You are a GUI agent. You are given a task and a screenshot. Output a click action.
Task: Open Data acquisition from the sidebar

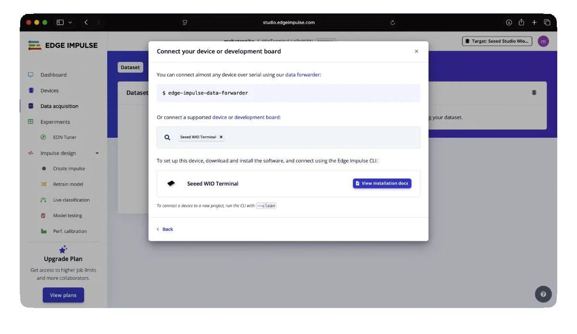(x=59, y=106)
